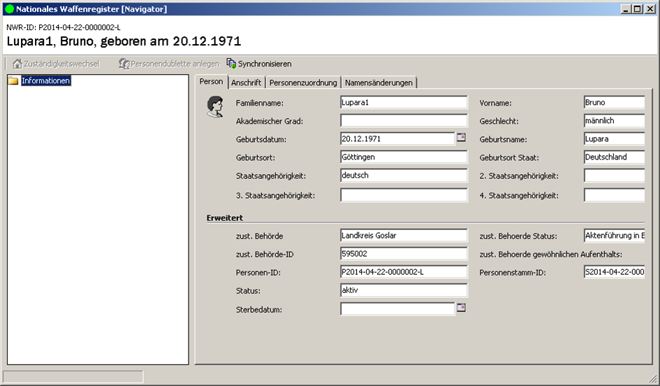Open the Personenzuordnung tab

[x=303, y=83]
